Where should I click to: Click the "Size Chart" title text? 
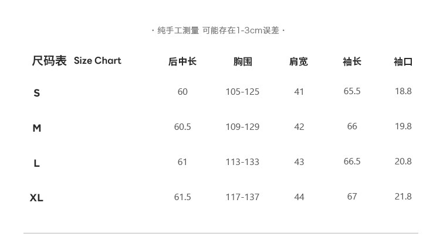pyautogui.click(x=97, y=61)
